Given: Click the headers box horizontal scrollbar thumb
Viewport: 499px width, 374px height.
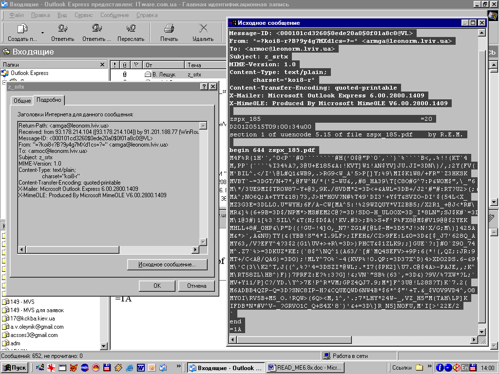Looking at the screenshot, I should pos(72,250).
